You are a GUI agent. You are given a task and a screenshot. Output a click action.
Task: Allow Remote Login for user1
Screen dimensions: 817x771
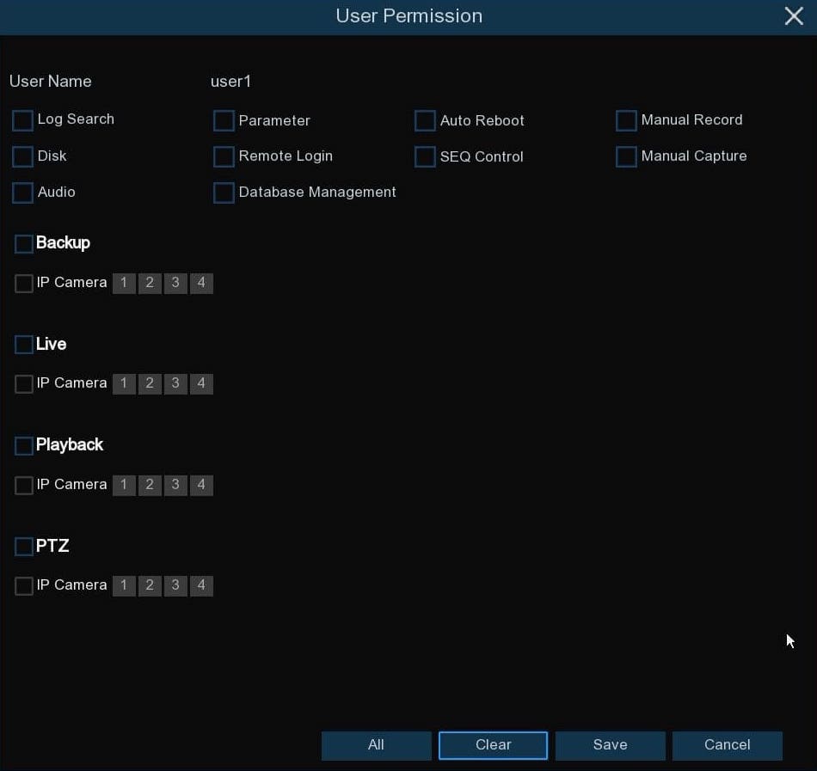click(x=224, y=156)
